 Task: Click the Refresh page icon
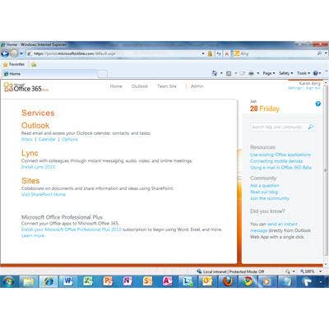[219, 53]
